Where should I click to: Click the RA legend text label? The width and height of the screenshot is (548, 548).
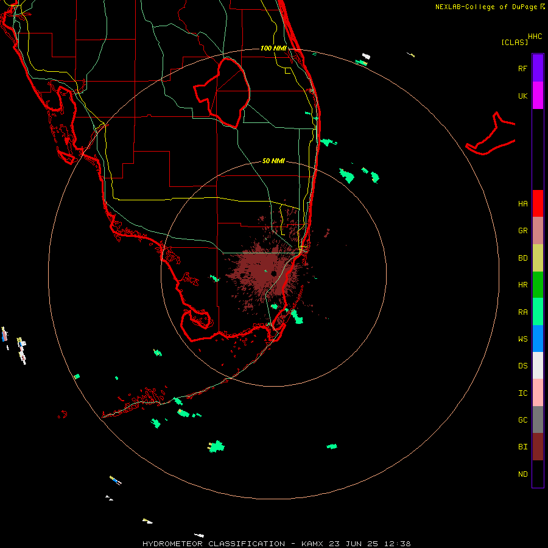tap(522, 312)
